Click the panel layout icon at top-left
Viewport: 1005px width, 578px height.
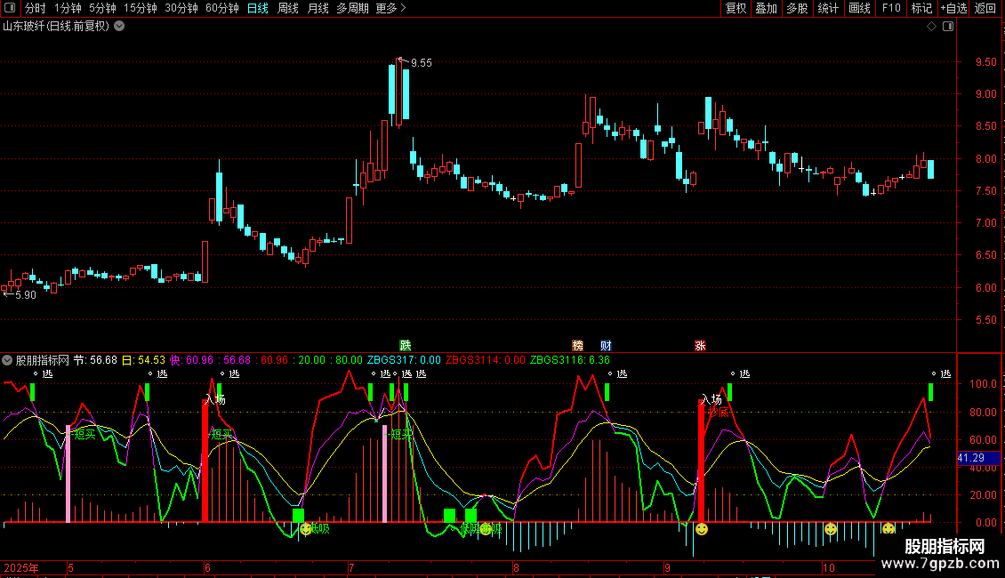pyautogui.click(x=11, y=9)
